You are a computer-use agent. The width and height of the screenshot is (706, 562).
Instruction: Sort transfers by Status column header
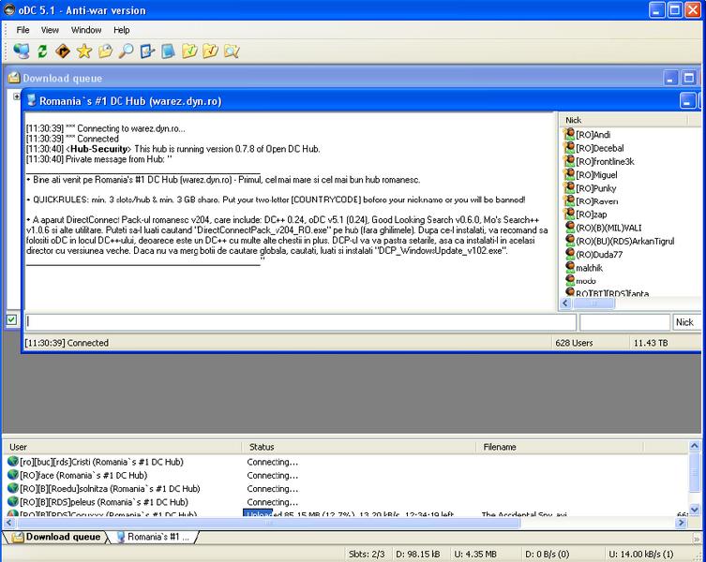[x=358, y=447]
